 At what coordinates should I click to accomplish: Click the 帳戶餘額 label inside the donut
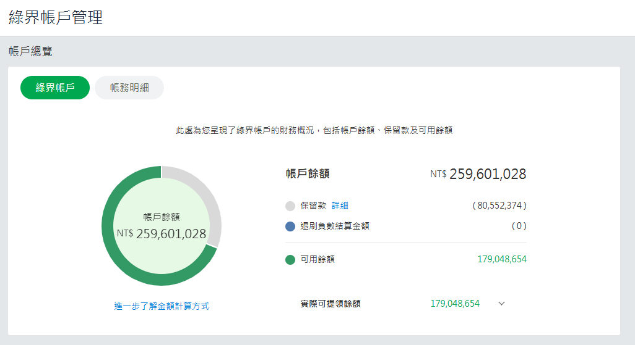[x=162, y=217]
